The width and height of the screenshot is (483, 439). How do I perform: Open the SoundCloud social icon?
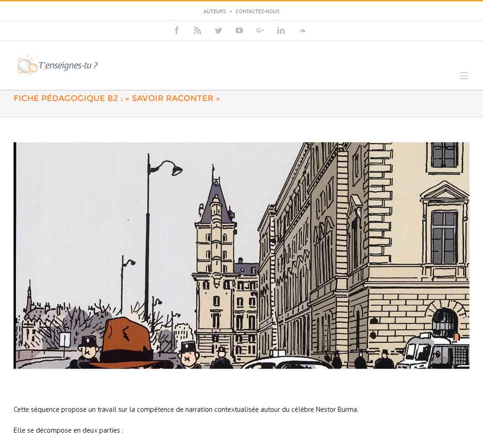tap(301, 30)
